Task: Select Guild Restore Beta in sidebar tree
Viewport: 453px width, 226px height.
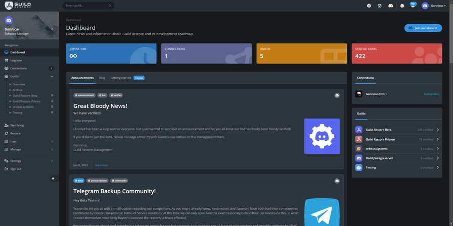Action: [x=25, y=96]
